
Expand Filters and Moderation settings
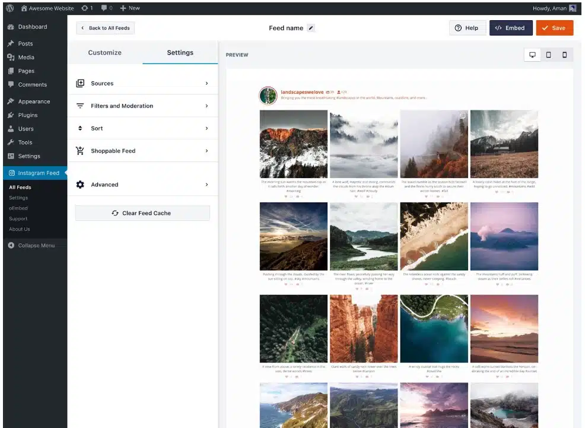coord(142,106)
